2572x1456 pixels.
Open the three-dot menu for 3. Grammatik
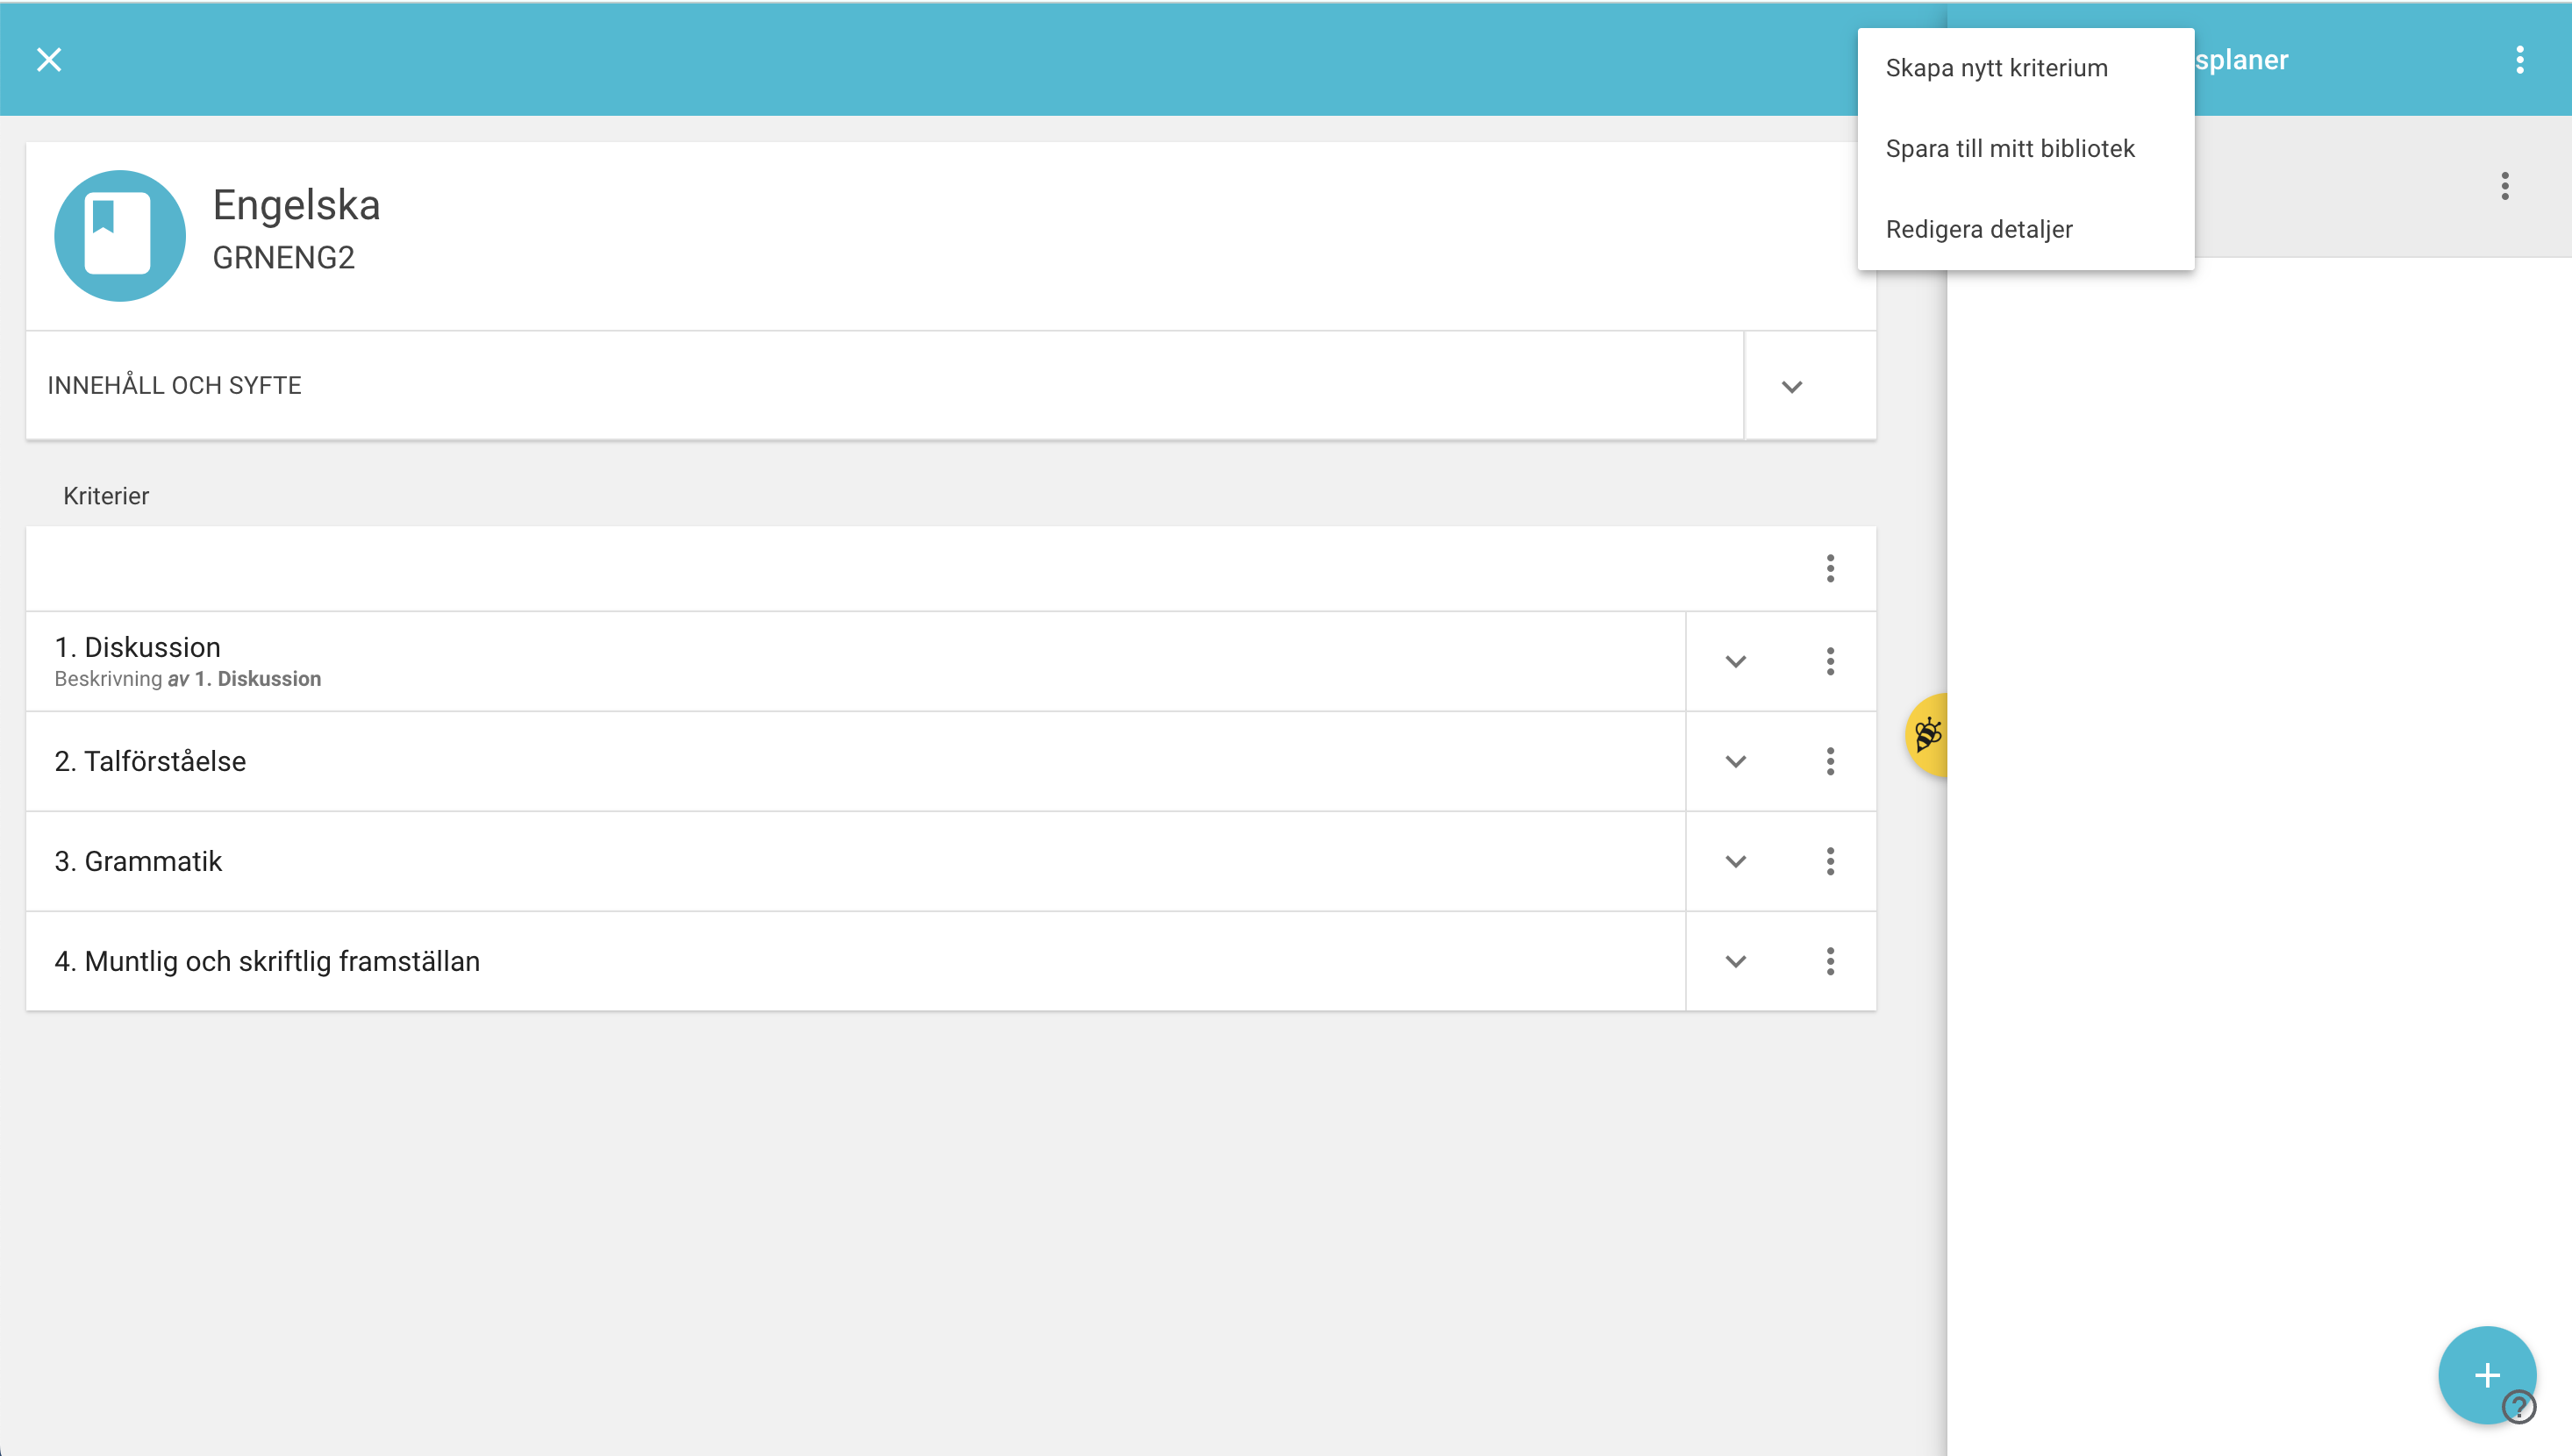pyautogui.click(x=1830, y=861)
